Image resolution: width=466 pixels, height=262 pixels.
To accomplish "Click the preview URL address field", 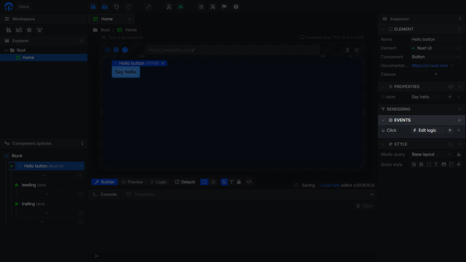I will coord(232,50).
